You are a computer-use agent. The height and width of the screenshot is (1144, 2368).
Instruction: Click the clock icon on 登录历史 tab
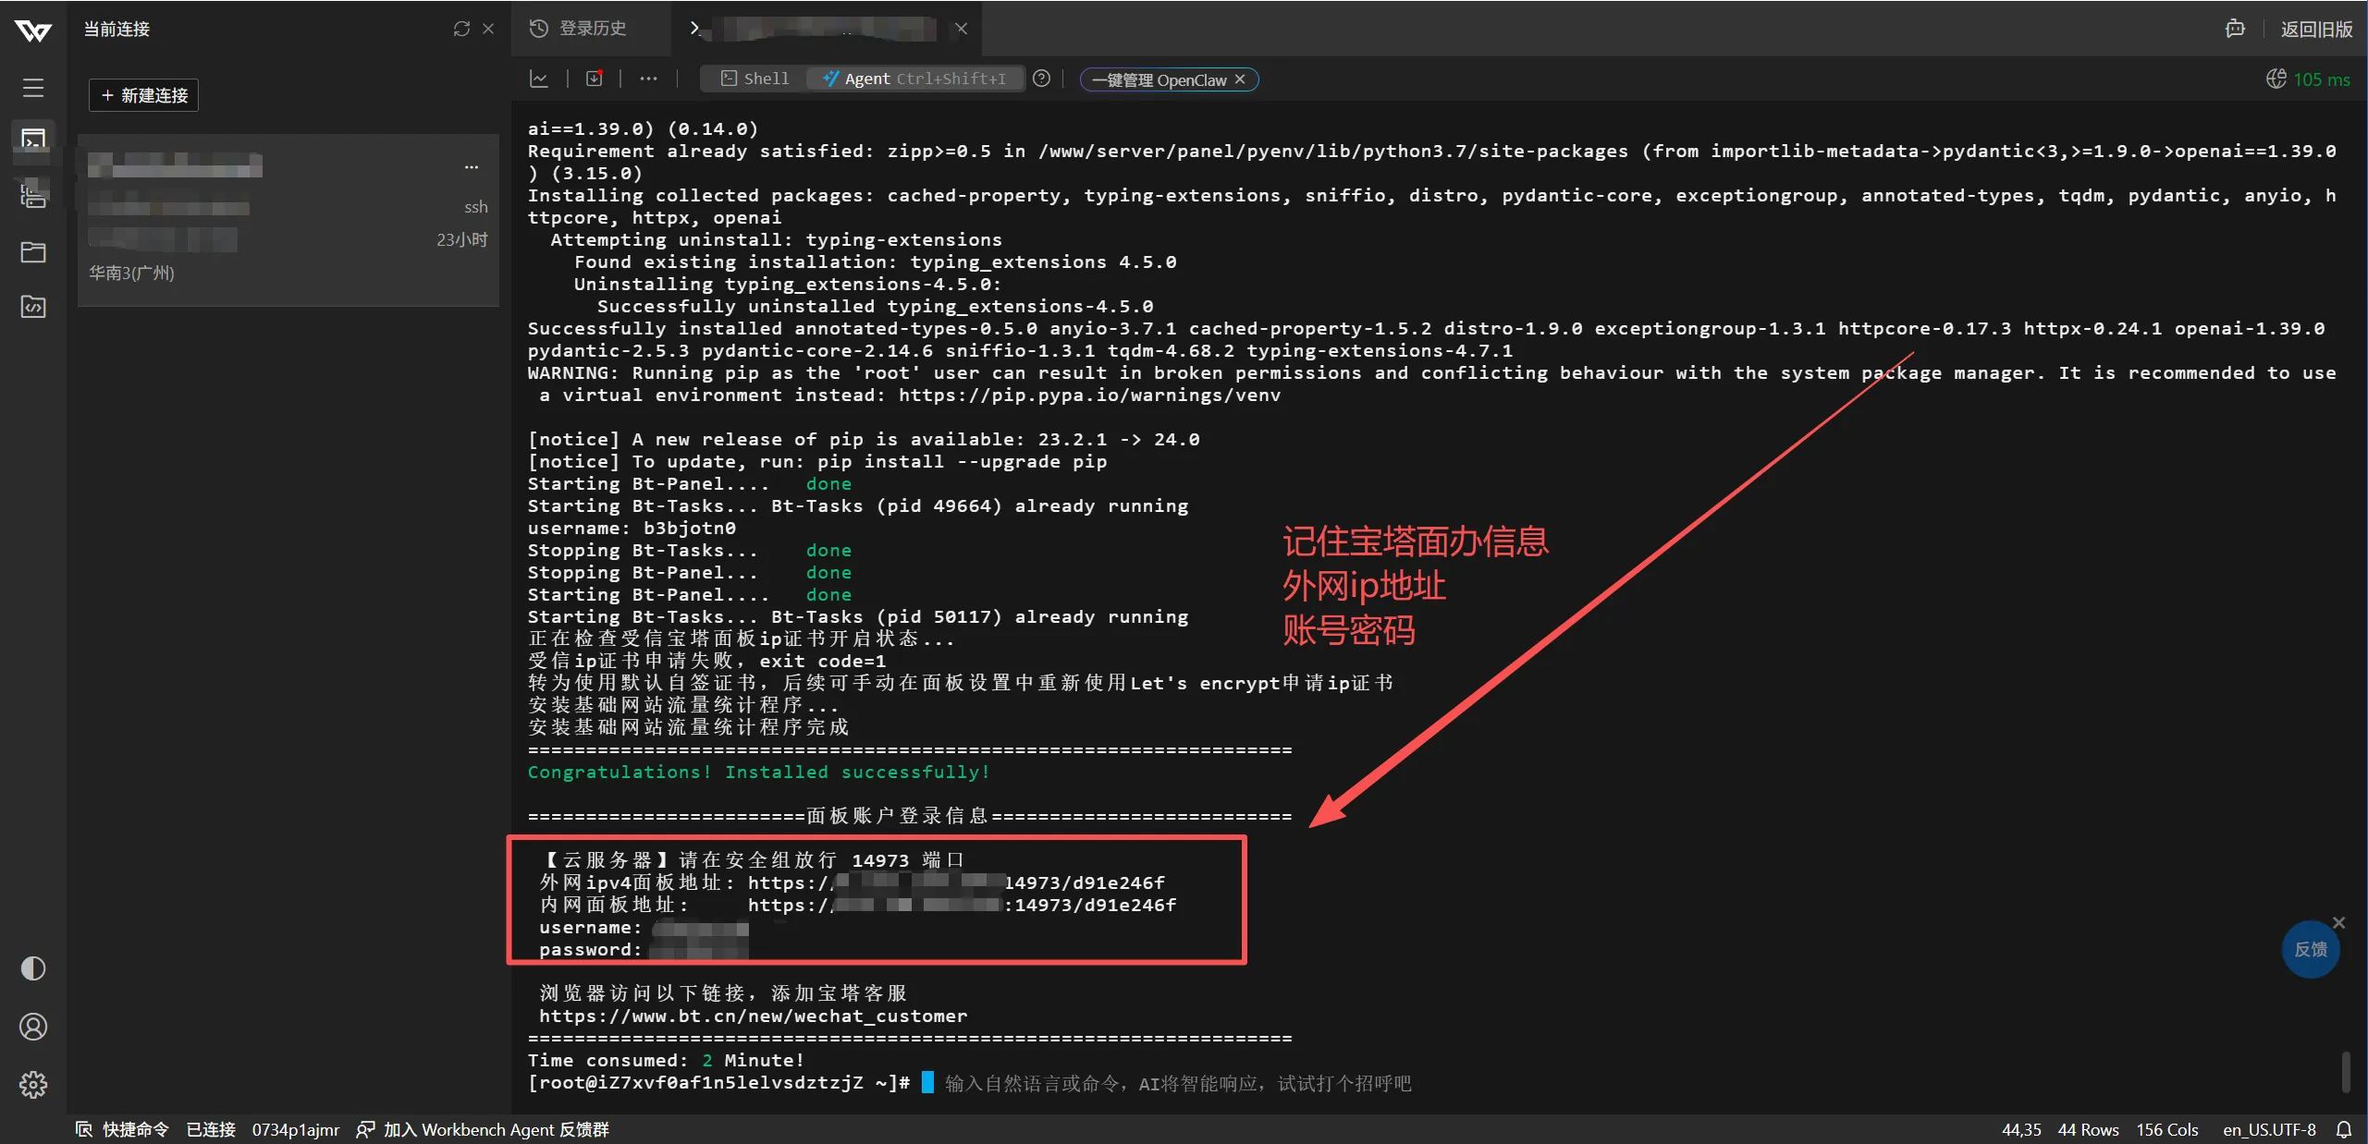tap(539, 29)
